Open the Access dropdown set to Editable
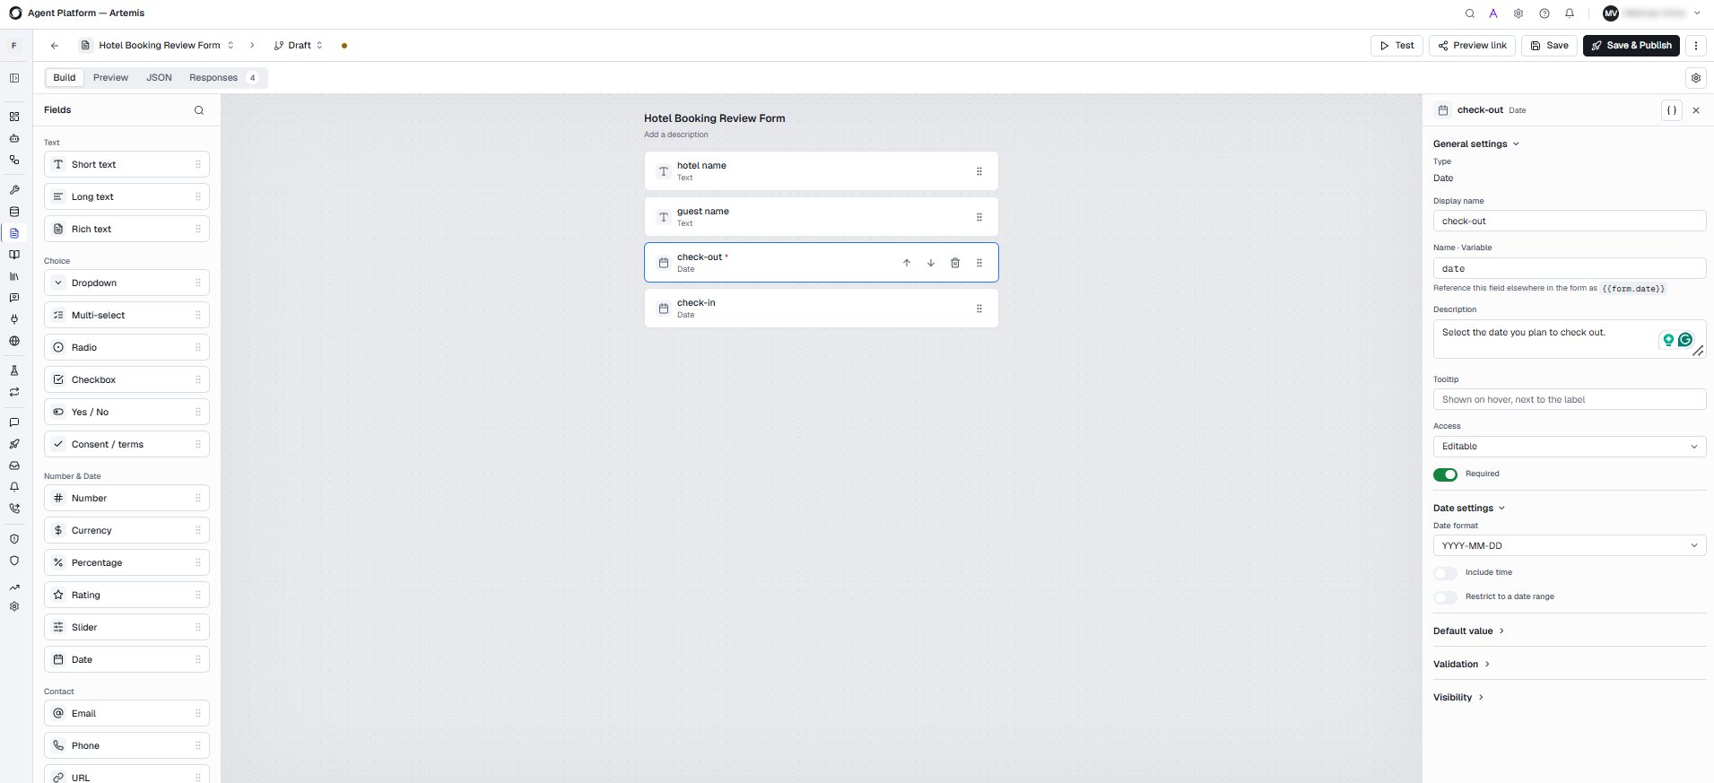This screenshot has width=1714, height=783. click(x=1570, y=447)
